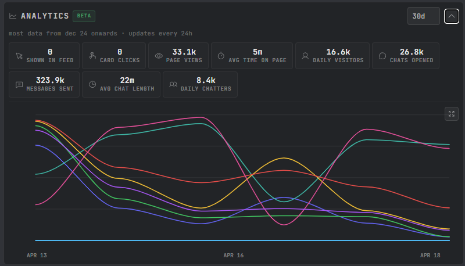Click the 8.4k daily chatters value
The width and height of the screenshot is (465, 266).
(206, 81)
